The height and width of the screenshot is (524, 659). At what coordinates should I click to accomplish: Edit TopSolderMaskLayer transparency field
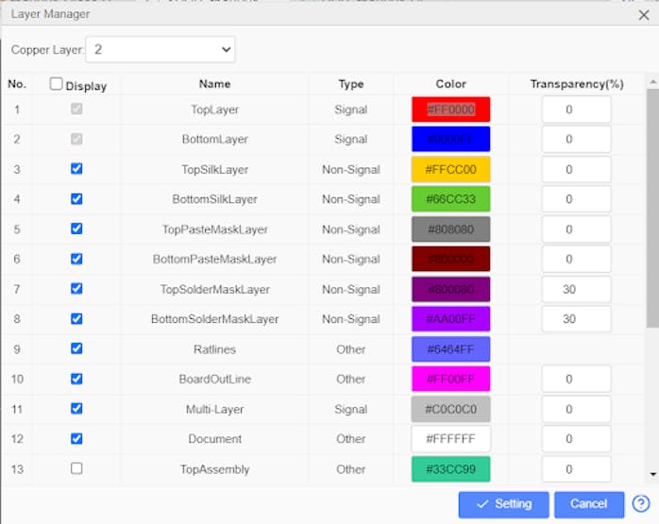pos(576,290)
